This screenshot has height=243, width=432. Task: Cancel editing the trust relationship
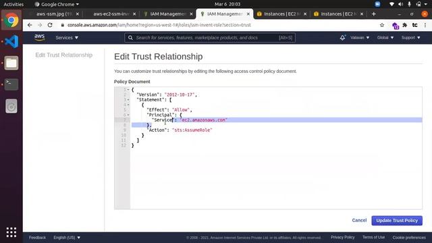(x=359, y=221)
